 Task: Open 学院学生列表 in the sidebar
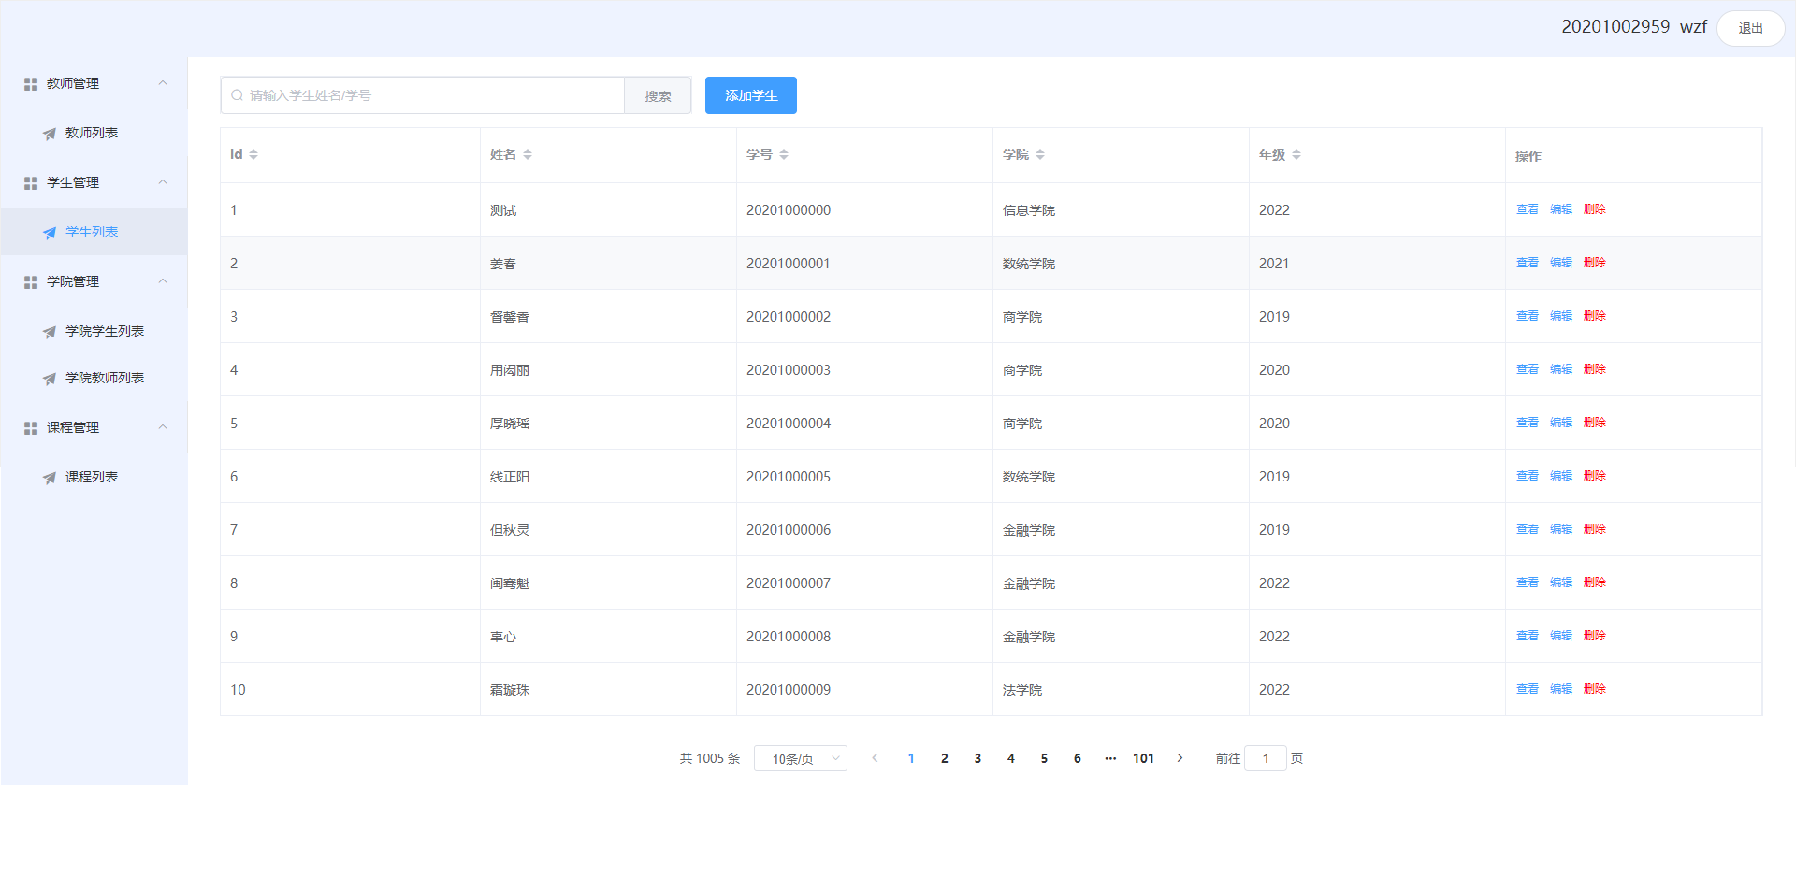94,331
